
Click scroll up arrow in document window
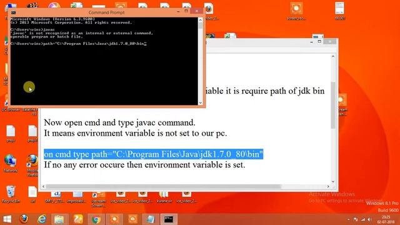[x=333, y=57]
